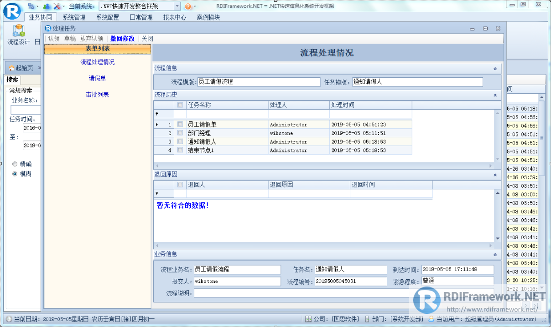The image size is (551, 327).
Task: Click the 撤回修改 button
Action: click(122, 38)
